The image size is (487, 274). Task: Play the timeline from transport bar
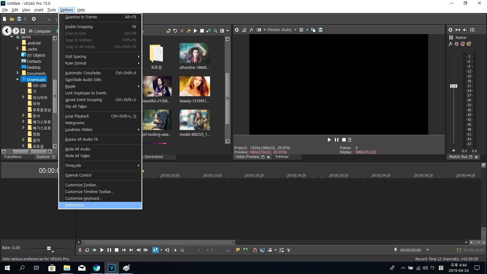click(102, 250)
